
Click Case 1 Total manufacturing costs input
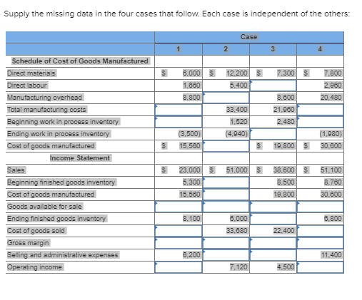point(179,110)
